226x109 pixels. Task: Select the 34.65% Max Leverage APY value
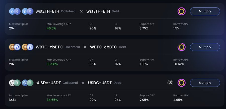52,100
